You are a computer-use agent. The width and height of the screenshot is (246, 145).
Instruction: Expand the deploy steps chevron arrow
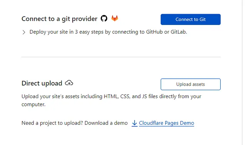24,32
